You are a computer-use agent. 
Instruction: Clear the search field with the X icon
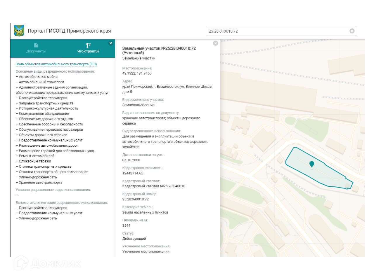tap(352, 31)
